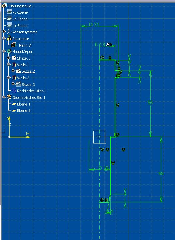Select the Welle.1 shaft feature icon
The width and height of the screenshot is (175, 240).
click(14, 65)
